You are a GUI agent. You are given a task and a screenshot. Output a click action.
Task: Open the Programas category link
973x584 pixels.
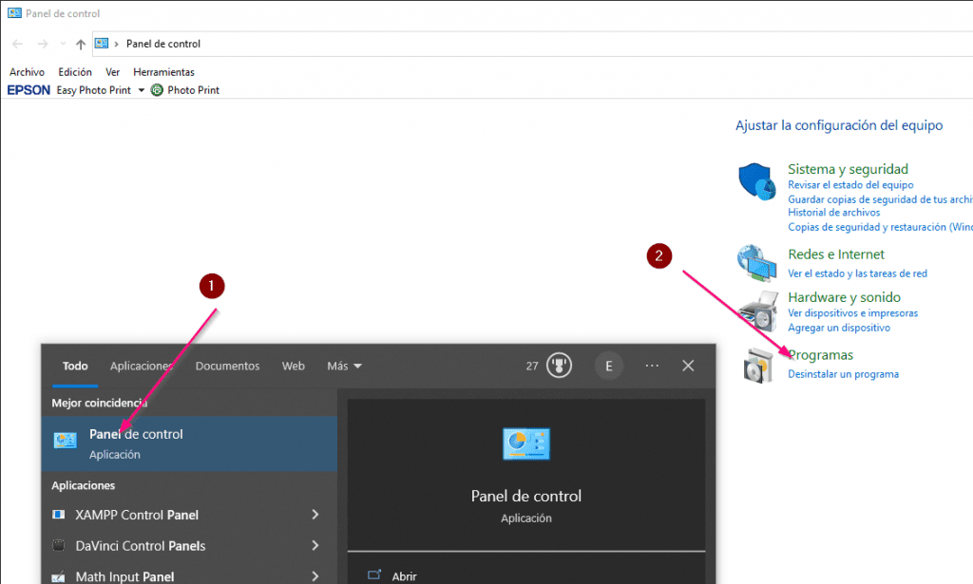coord(820,355)
